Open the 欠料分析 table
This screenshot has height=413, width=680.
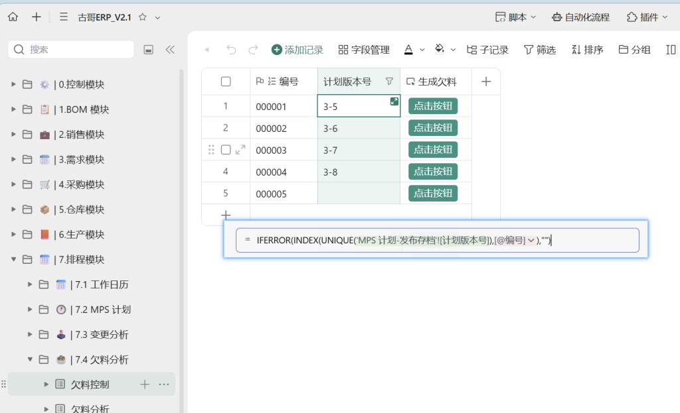click(90, 408)
